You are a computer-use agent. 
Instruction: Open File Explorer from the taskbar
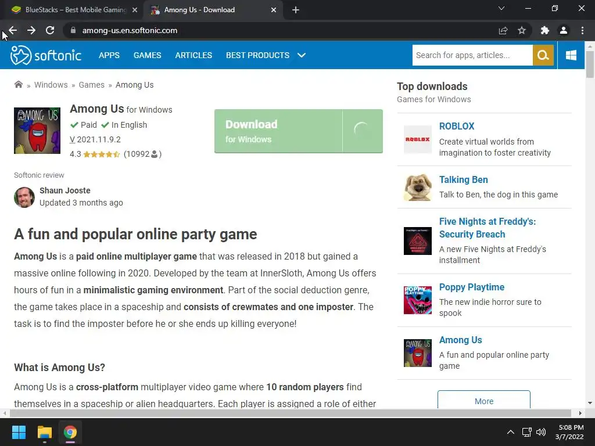pos(44,432)
